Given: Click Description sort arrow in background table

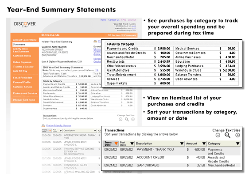Looking at the screenshot, I should click(x=95, y=131).
